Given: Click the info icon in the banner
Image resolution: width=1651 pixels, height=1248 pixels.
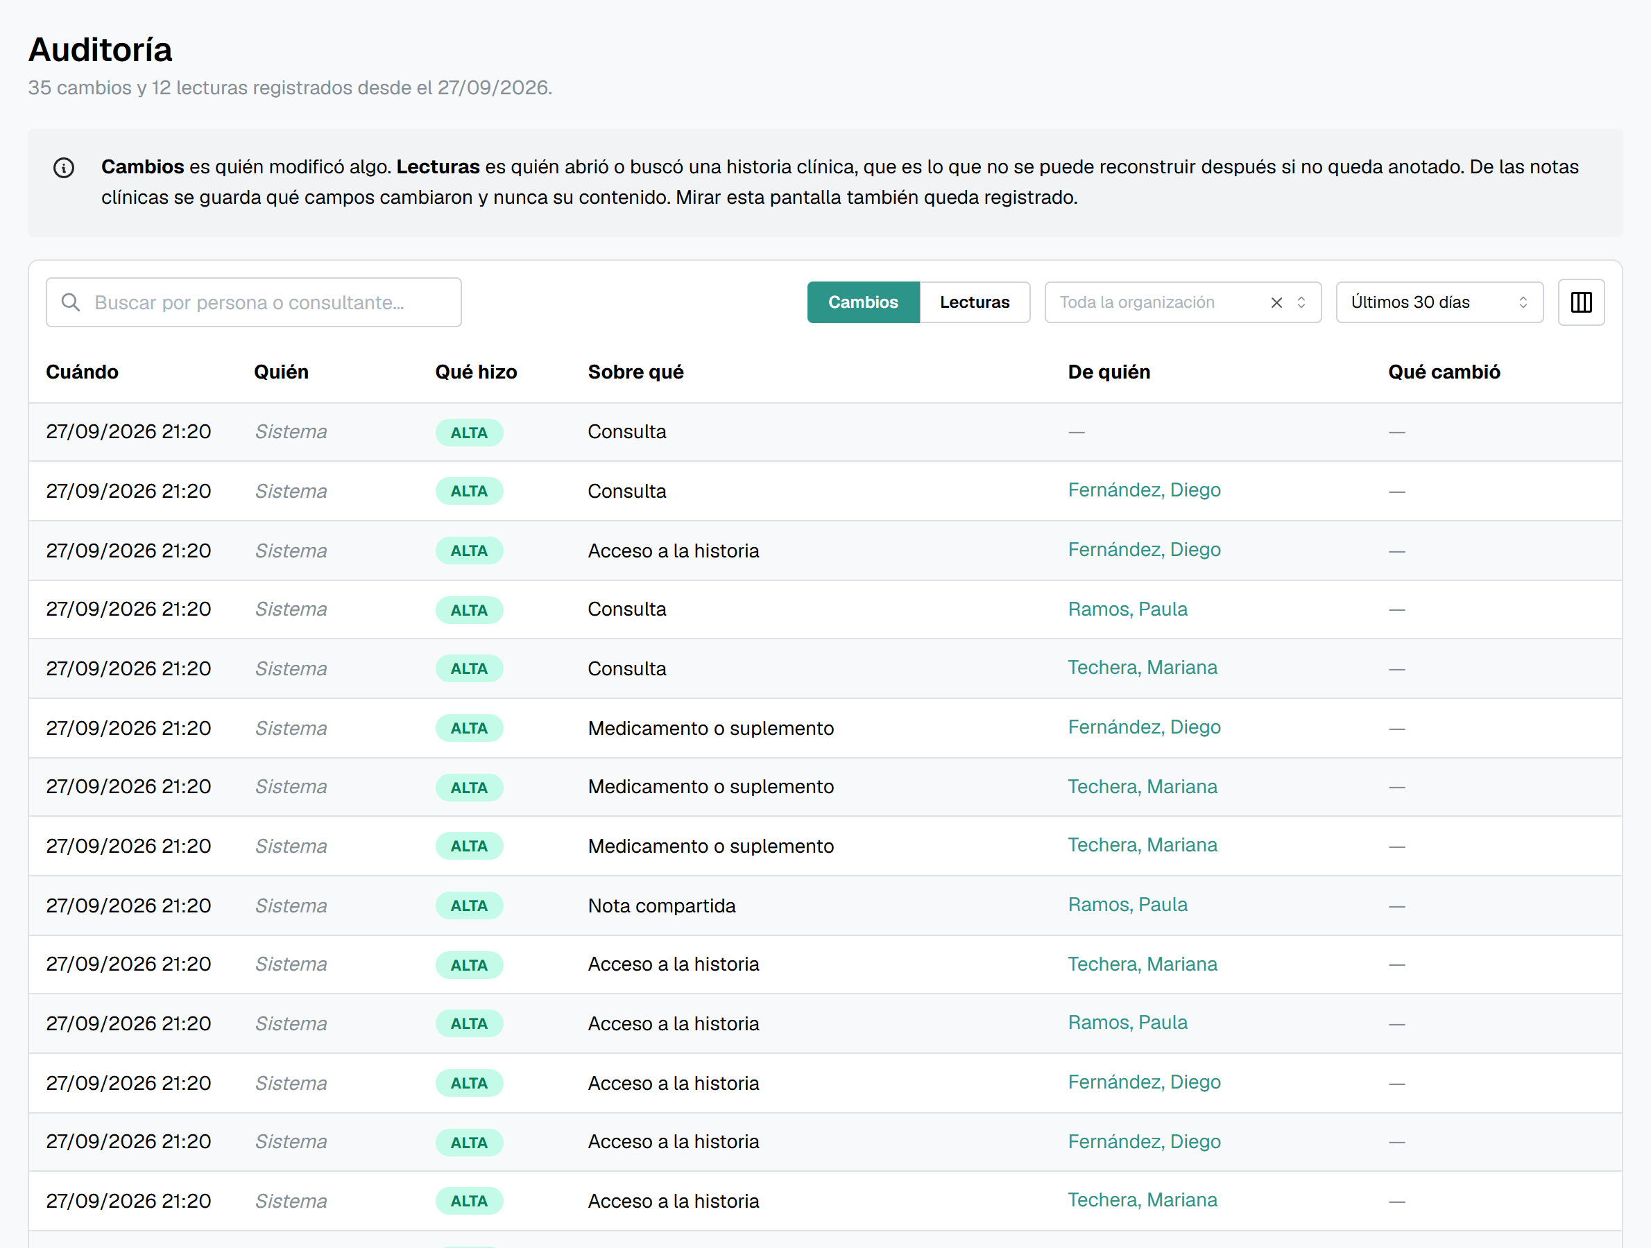Looking at the screenshot, I should (x=65, y=168).
